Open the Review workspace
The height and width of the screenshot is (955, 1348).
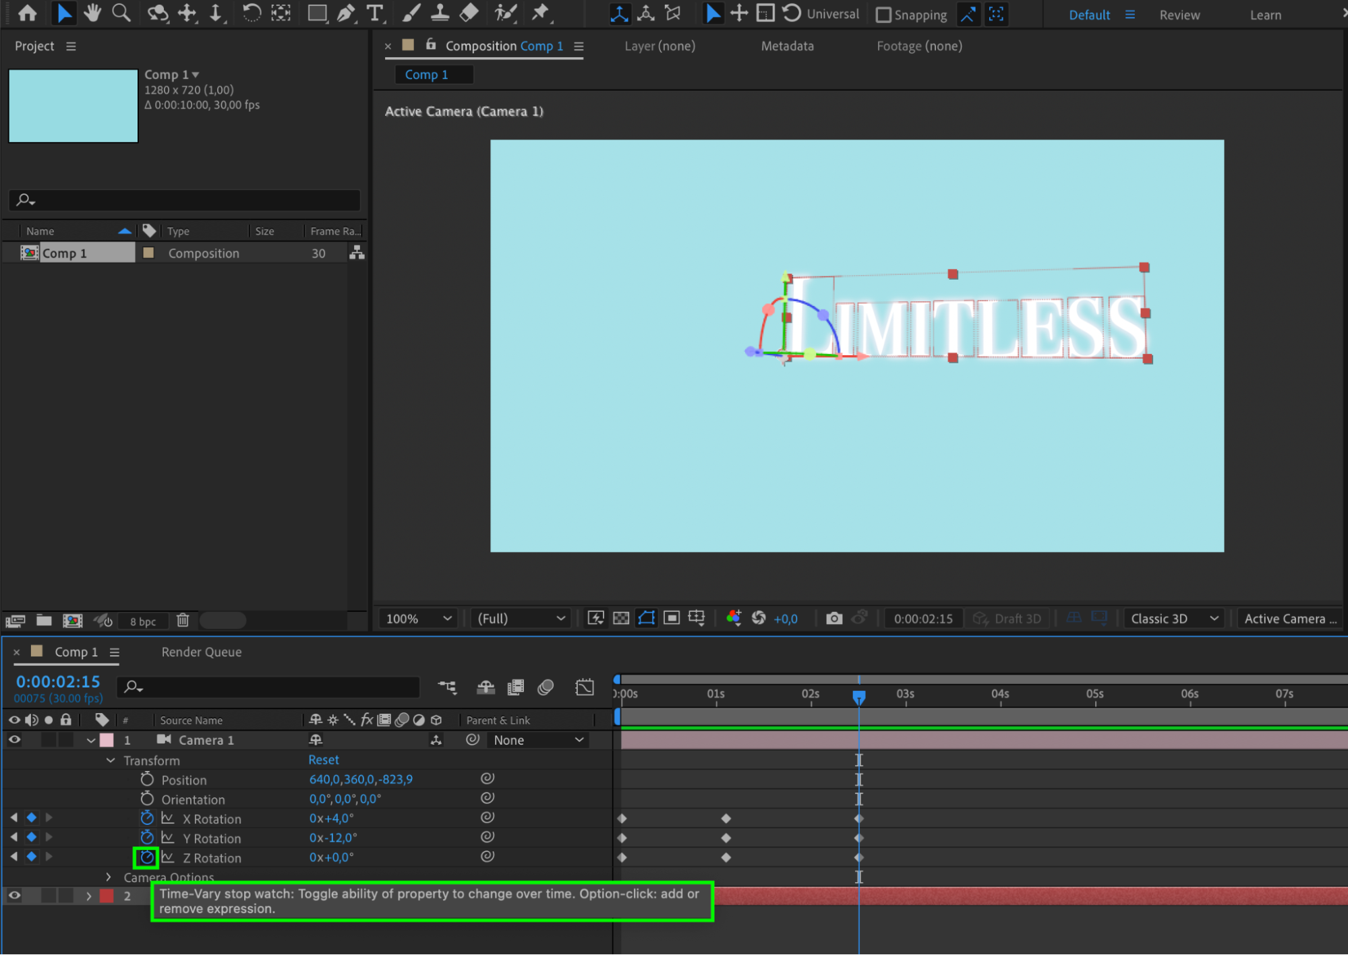(x=1179, y=15)
